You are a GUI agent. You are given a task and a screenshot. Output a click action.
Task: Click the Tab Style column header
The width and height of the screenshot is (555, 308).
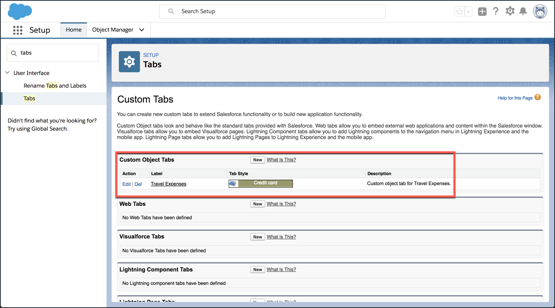point(238,174)
